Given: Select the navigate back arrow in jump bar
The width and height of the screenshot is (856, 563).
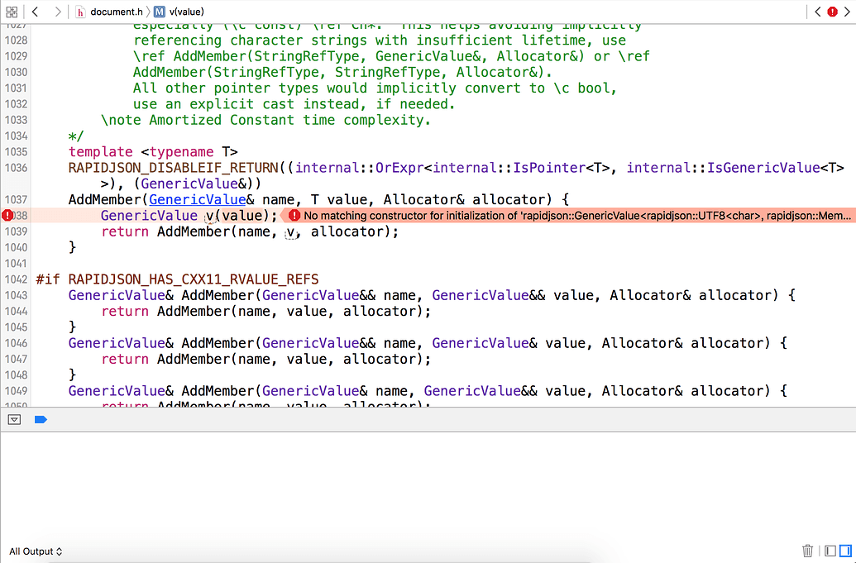Looking at the screenshot, I should tap(34, 12).
